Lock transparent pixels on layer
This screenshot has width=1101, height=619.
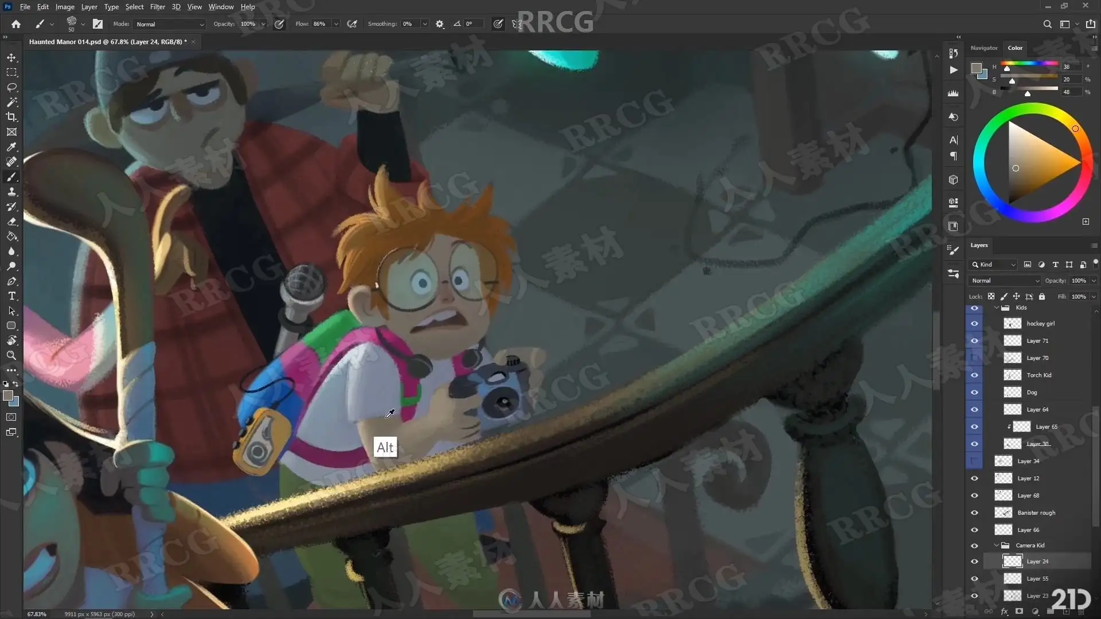tap(991, 297)
